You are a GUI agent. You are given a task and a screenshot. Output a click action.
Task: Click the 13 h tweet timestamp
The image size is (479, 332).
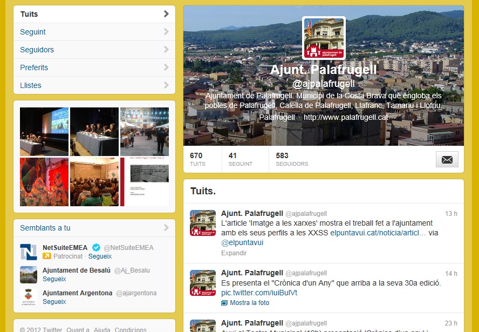(451, 214)
